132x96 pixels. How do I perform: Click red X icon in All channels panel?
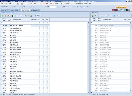pos(96,16)
